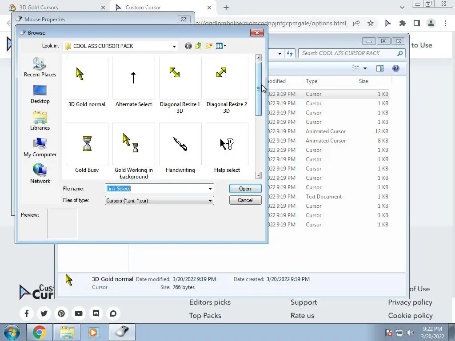Open Explorer help icon
This screenshot has width=455, height=341.
point(396,68)
